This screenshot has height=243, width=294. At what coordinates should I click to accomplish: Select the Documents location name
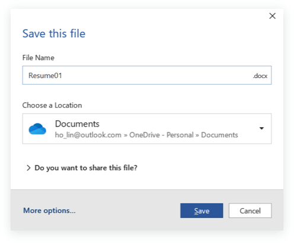point(77,124)
